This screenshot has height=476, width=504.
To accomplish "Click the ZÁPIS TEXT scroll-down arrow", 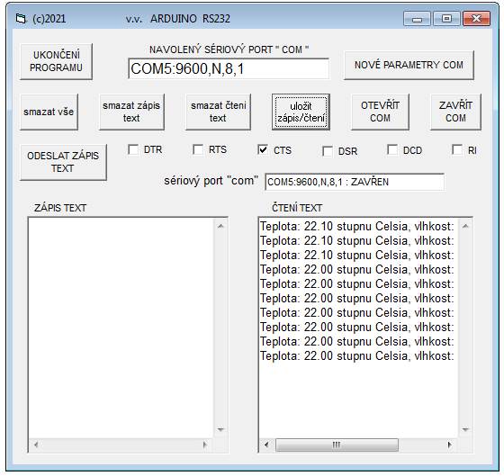I will [220, 430].
